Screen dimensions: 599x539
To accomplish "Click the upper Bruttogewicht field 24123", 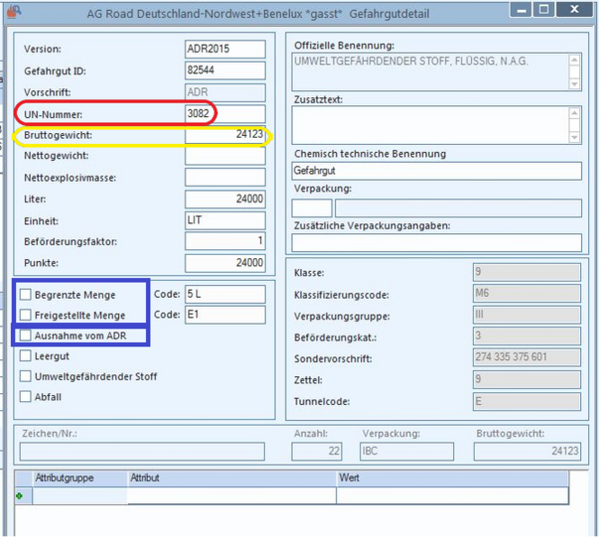I will click(x=225, y=134).
